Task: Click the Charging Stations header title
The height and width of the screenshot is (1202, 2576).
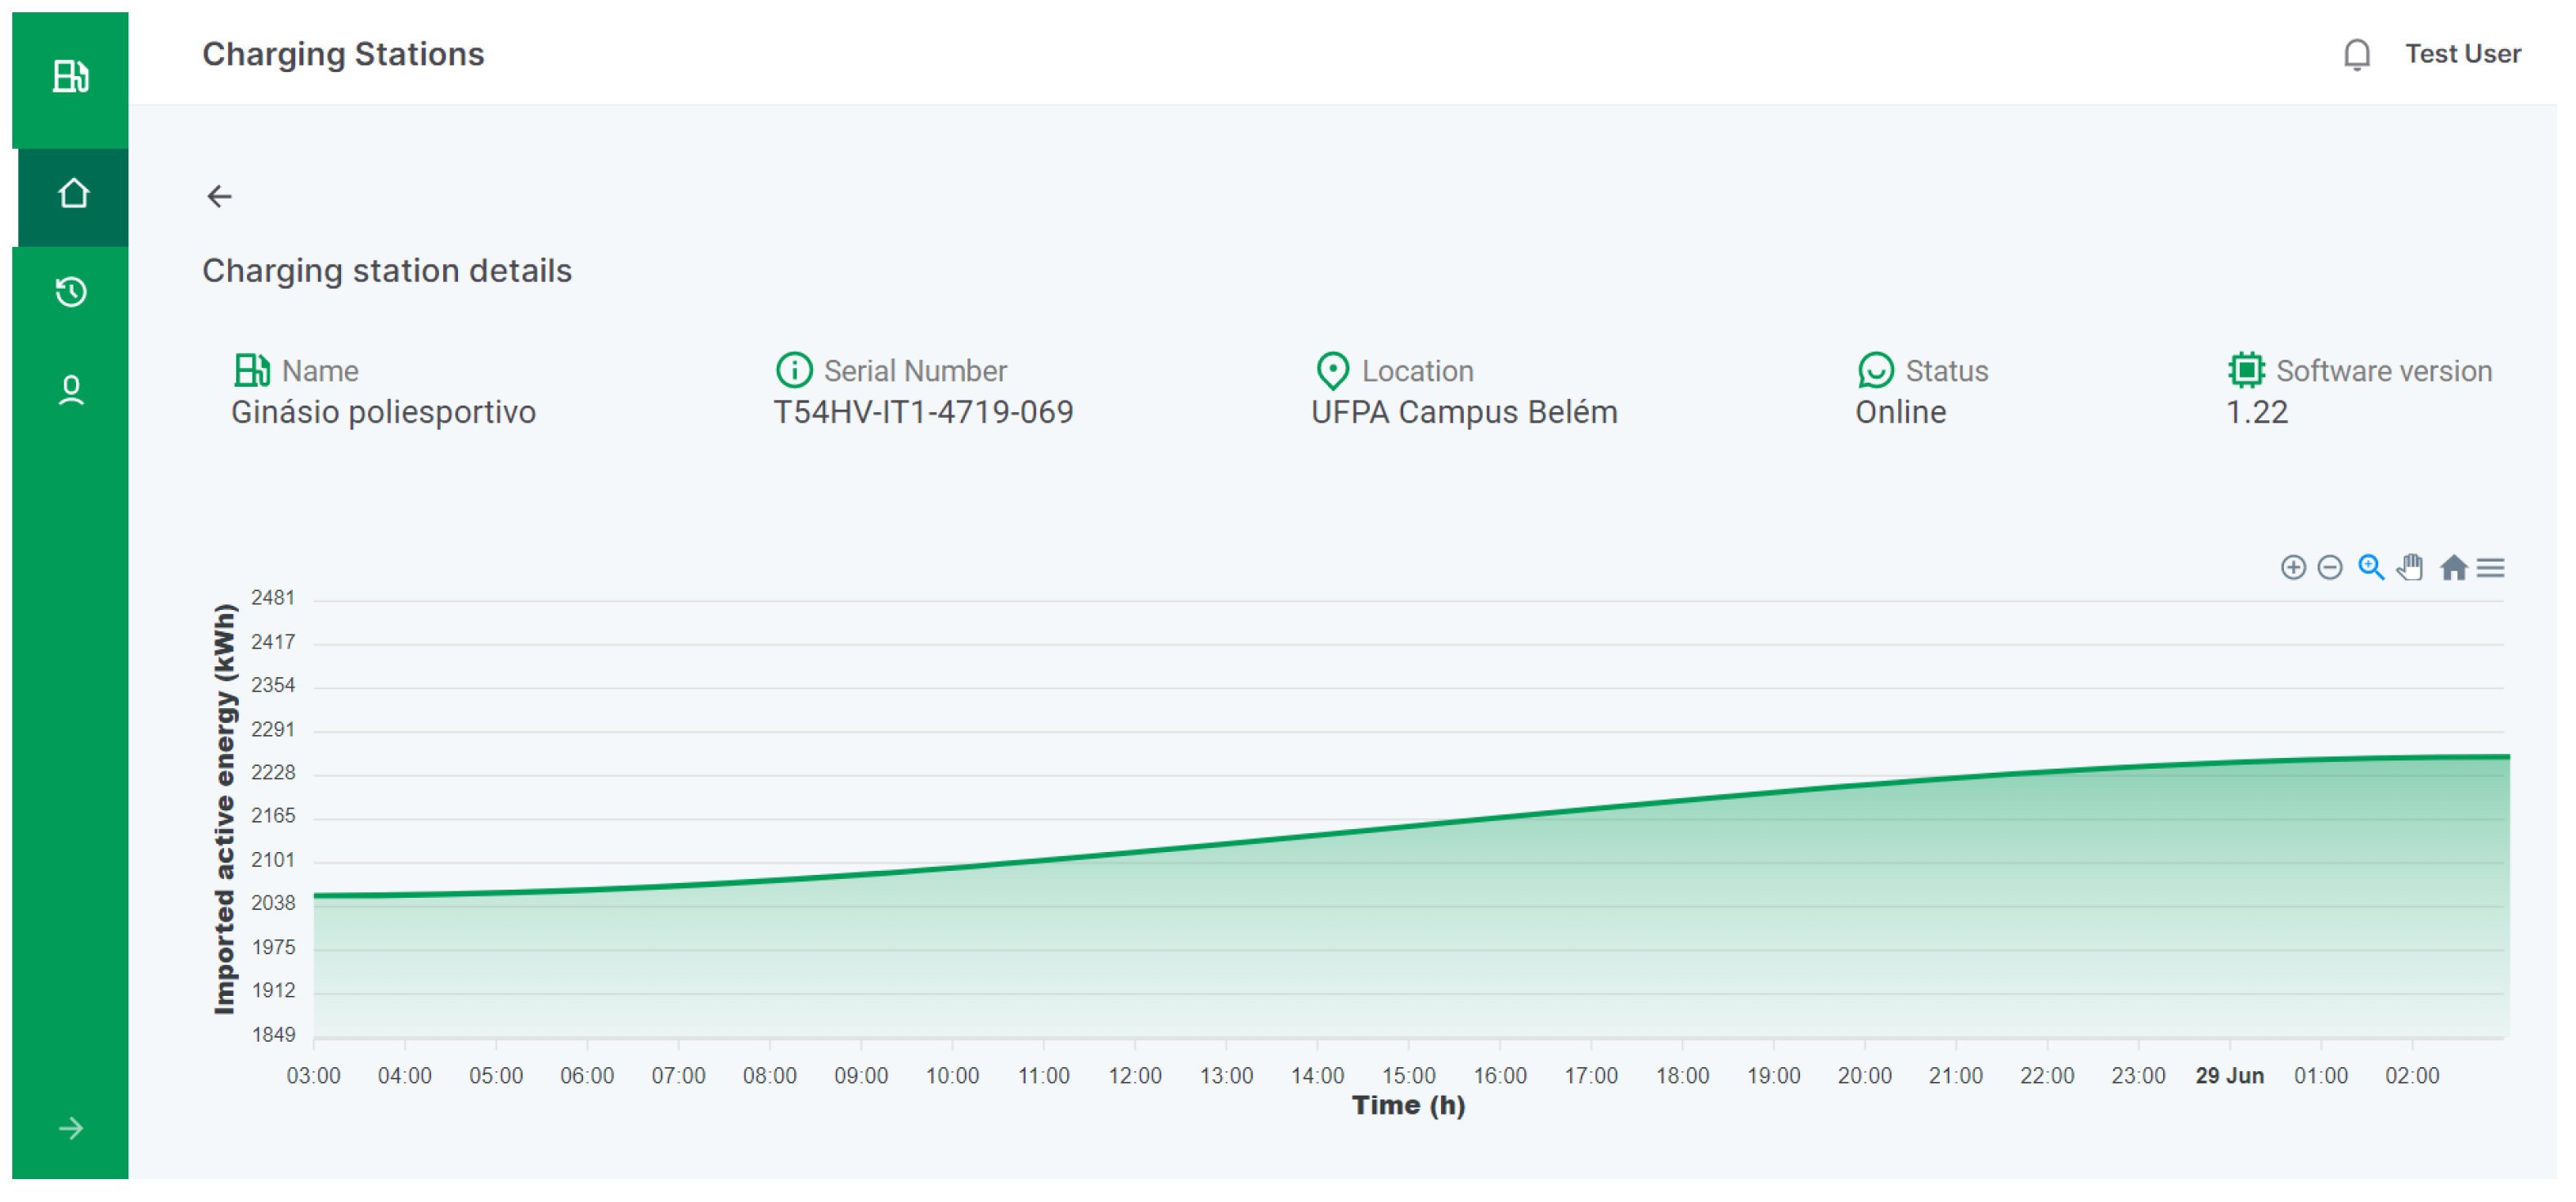Action: coord(343,54)
